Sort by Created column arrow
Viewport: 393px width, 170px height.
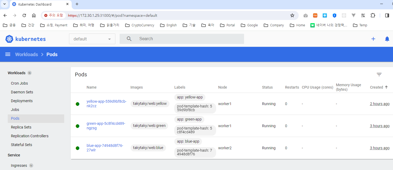point(386,87)
